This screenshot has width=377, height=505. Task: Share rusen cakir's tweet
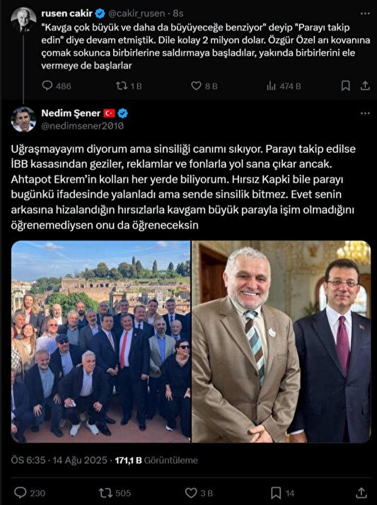[x=365, y=86]
